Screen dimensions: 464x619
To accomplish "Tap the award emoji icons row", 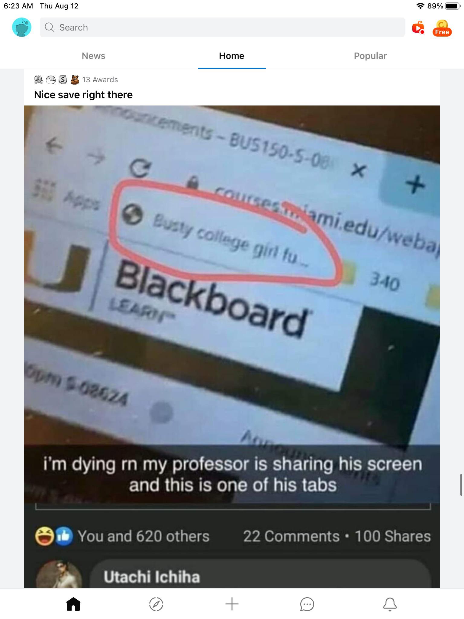I will [57, 80].
